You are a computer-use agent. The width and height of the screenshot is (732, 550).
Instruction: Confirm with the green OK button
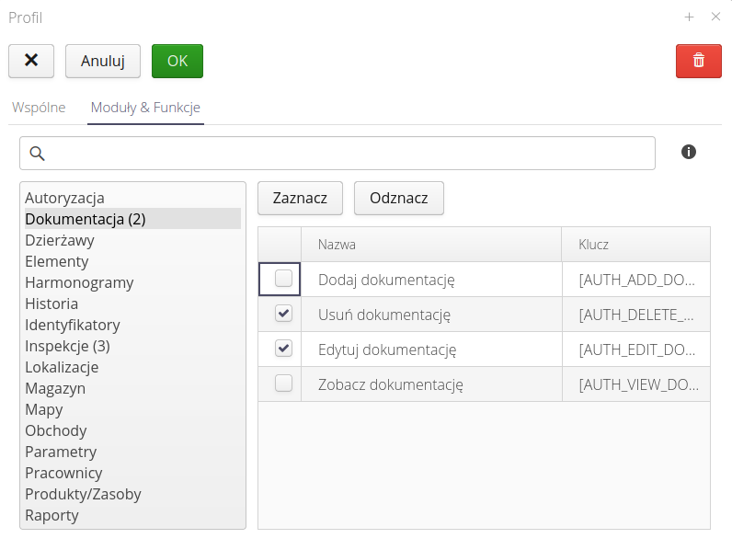point(177,61)
